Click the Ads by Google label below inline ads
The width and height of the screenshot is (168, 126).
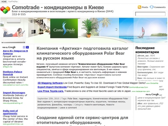pos(152,94)
